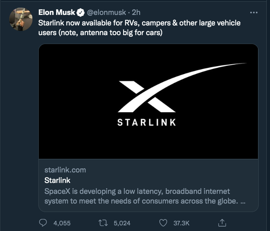The width and height of the screenshot is (270, 231).
Task: Click the share upload icon
Action: click(x=222, y=223)
